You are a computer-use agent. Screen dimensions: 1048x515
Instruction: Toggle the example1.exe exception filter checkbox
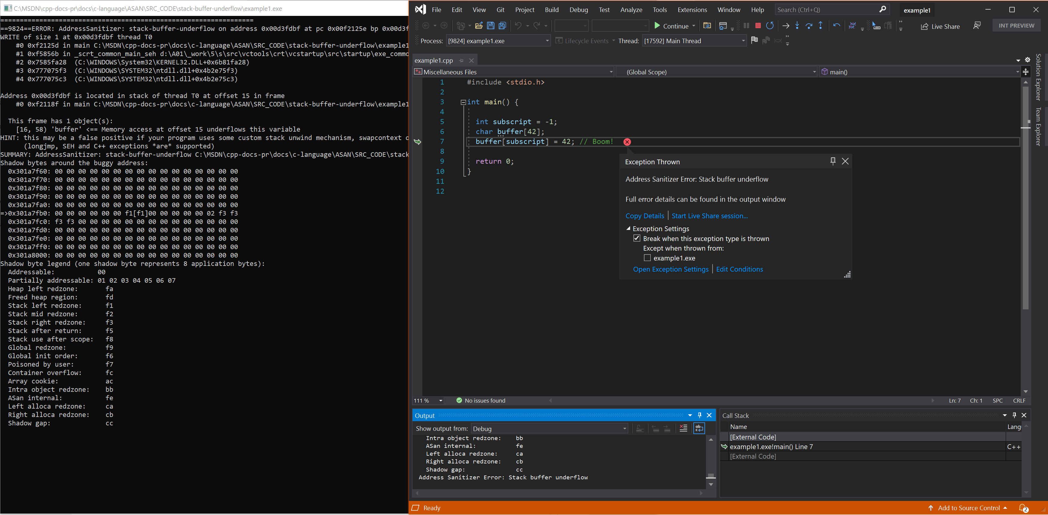click(646, 257)
